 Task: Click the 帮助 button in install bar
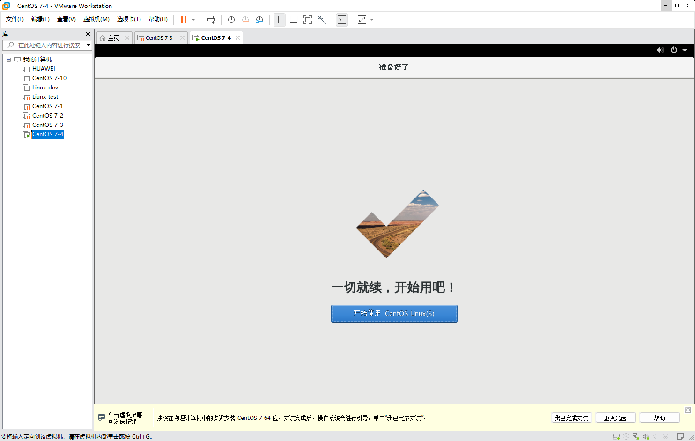tap(659, 418)
